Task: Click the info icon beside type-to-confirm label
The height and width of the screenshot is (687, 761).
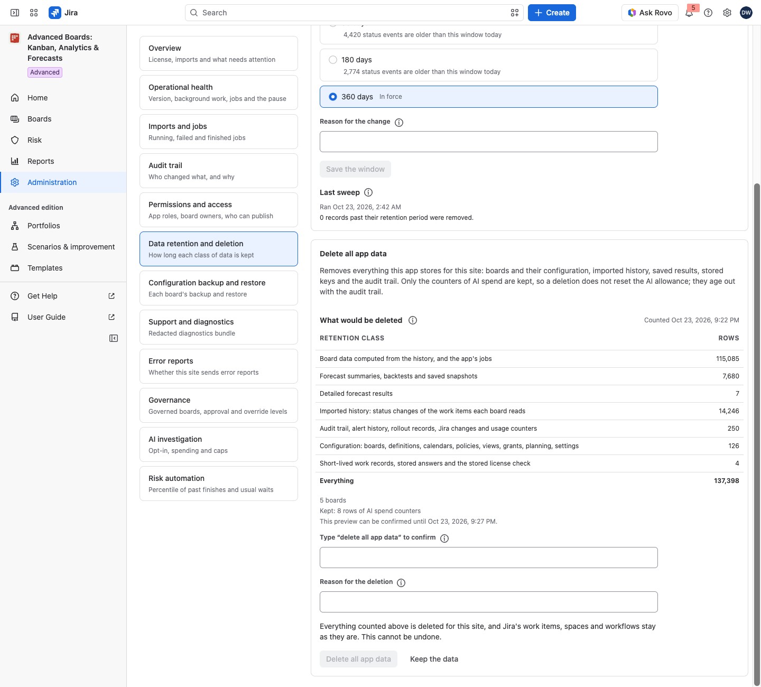Action: [444, 539]
